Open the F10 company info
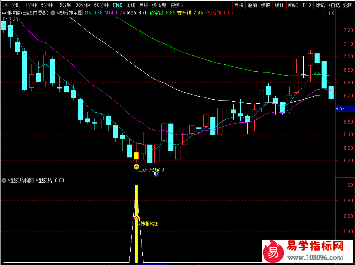This screenshot has width=355, height=265. [307, 5]
